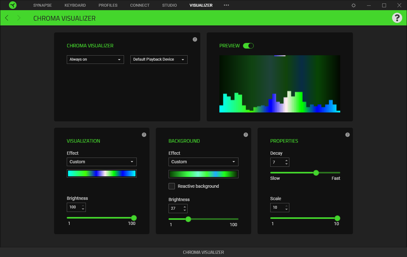
Task: Open the Default Playback Device dropdown
Action: [159, 59]
